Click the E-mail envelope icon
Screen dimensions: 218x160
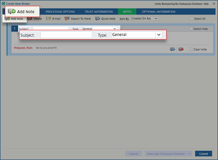[x=49, y=19]
